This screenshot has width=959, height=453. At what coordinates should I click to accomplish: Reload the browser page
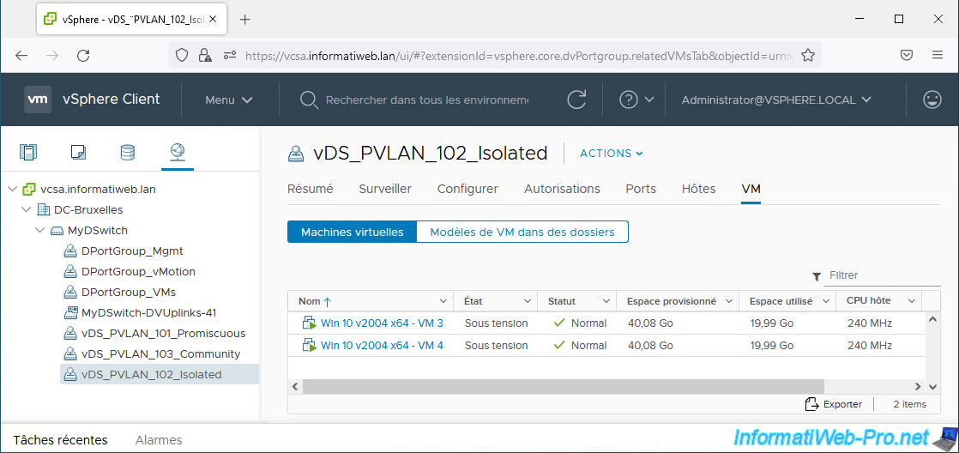click(x=84, y=56)
